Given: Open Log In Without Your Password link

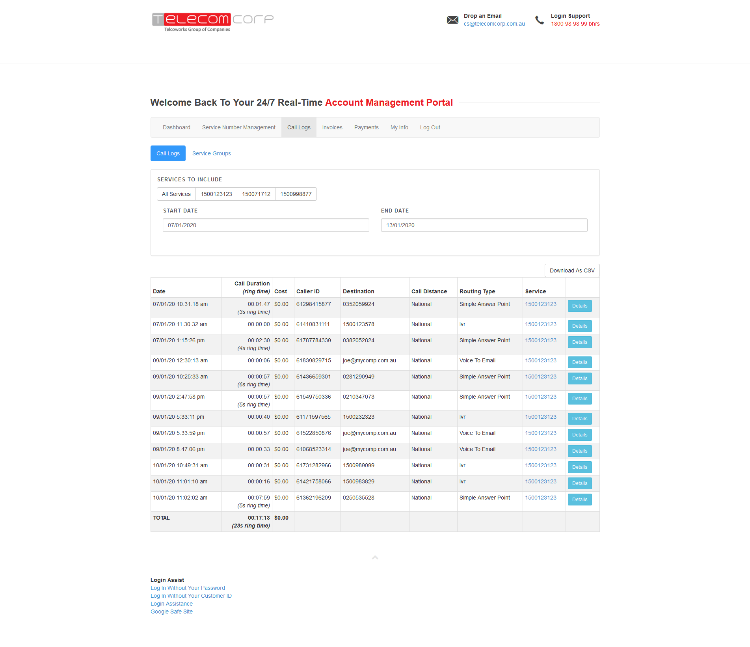Looking at the screenshot, I should click(x=188, y=588).
